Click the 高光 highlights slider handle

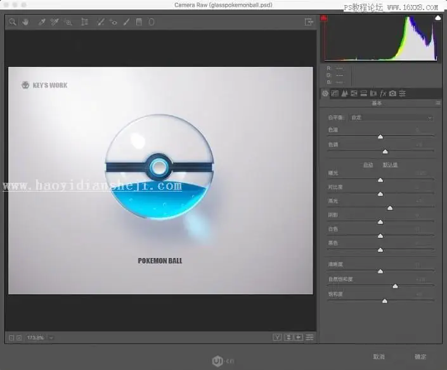point(390,208)
